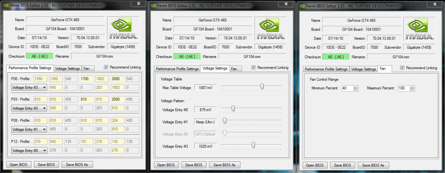445x173 pixels.
Task: Click the 875 mV Voltage Entry #0 value
Action: [205, 110]
